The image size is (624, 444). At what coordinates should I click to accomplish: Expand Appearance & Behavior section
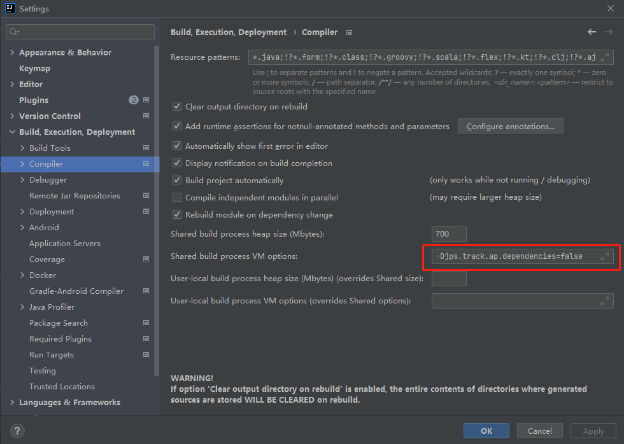(x=12, y=52)
